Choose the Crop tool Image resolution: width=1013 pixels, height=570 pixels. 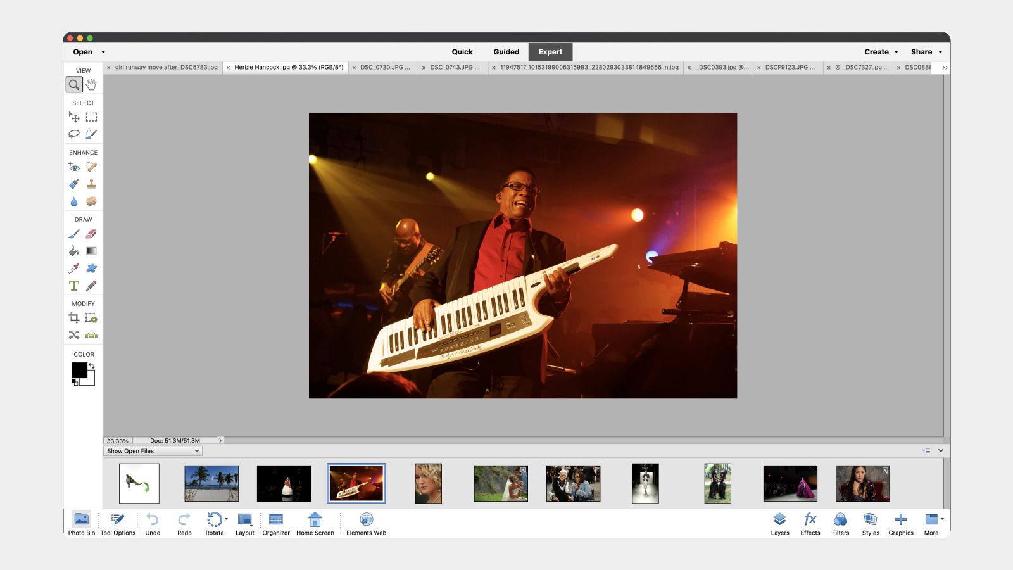pyautogui.click(x=74, y=318)
